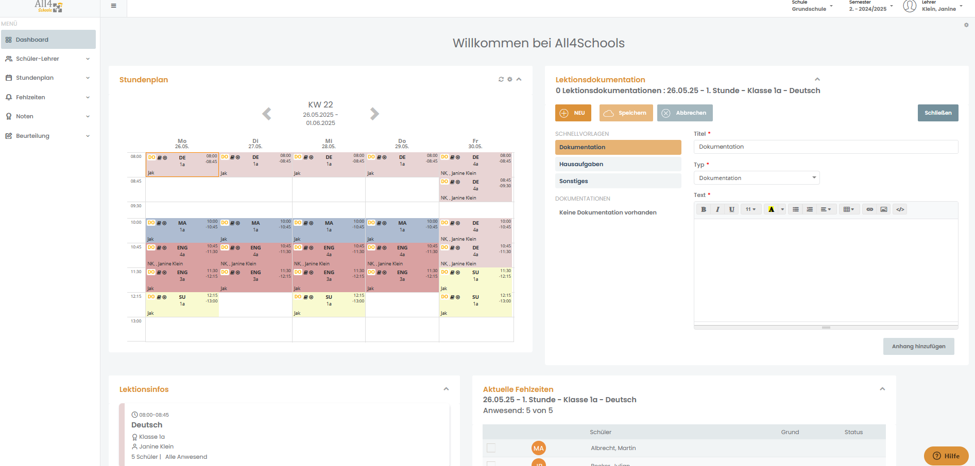
Task: Click the Speichern button
Action: pos(626,113)
